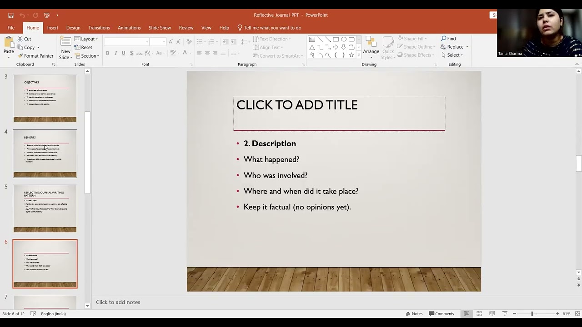582x327 pixels.
Task: Open the Font size combo box
Action: [x=158, y=42]
